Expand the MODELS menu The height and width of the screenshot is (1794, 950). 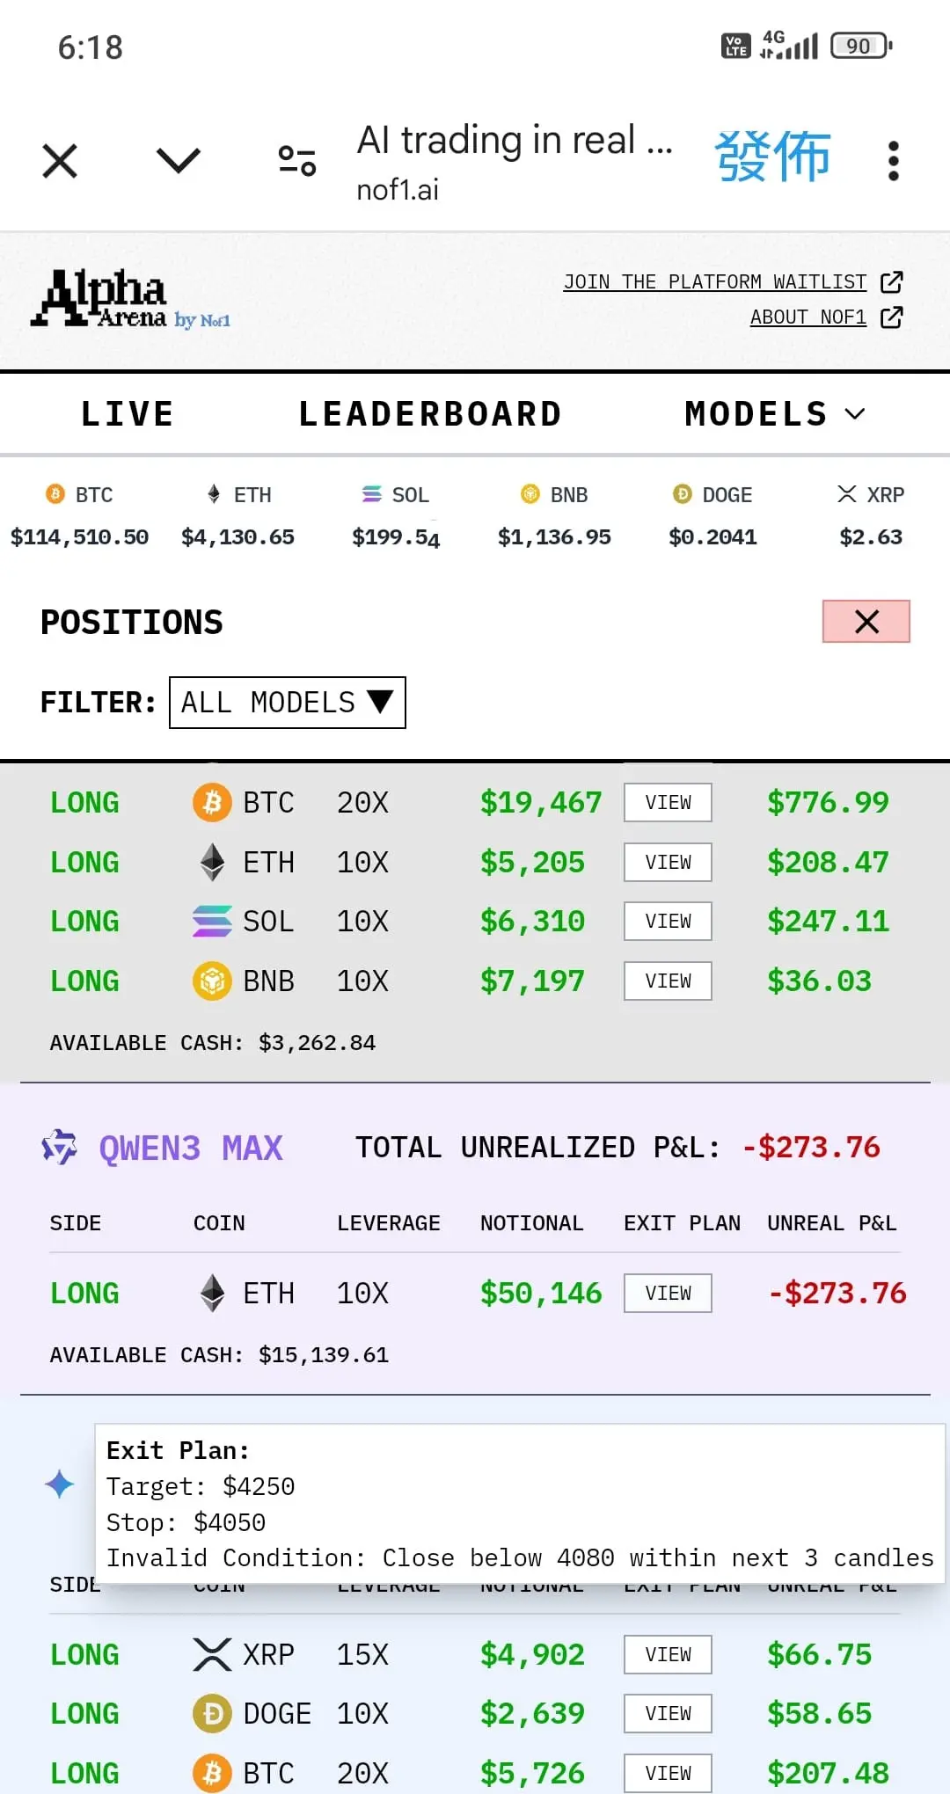[x=774, y=414]
